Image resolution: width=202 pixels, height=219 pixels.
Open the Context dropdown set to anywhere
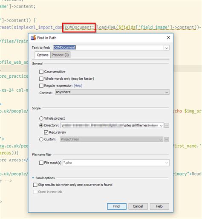click(x=112, y=92)
